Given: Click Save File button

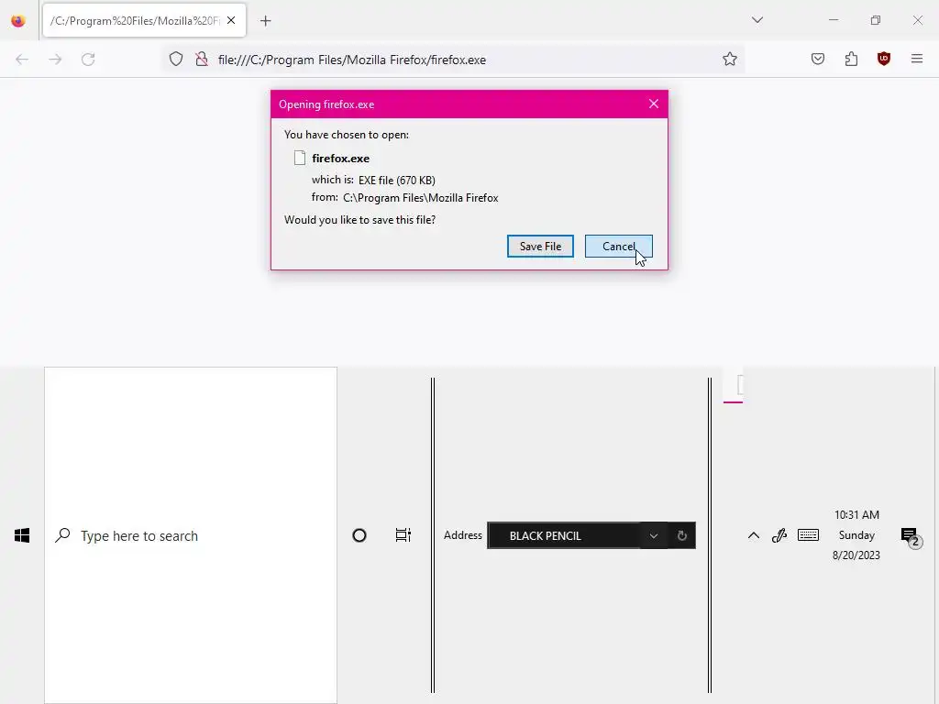Looking at the screenshot, I should 540,246.
